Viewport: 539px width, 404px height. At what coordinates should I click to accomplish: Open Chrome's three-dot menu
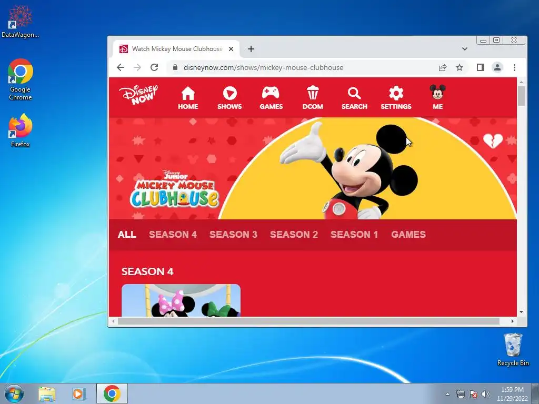tap(514, 67)
